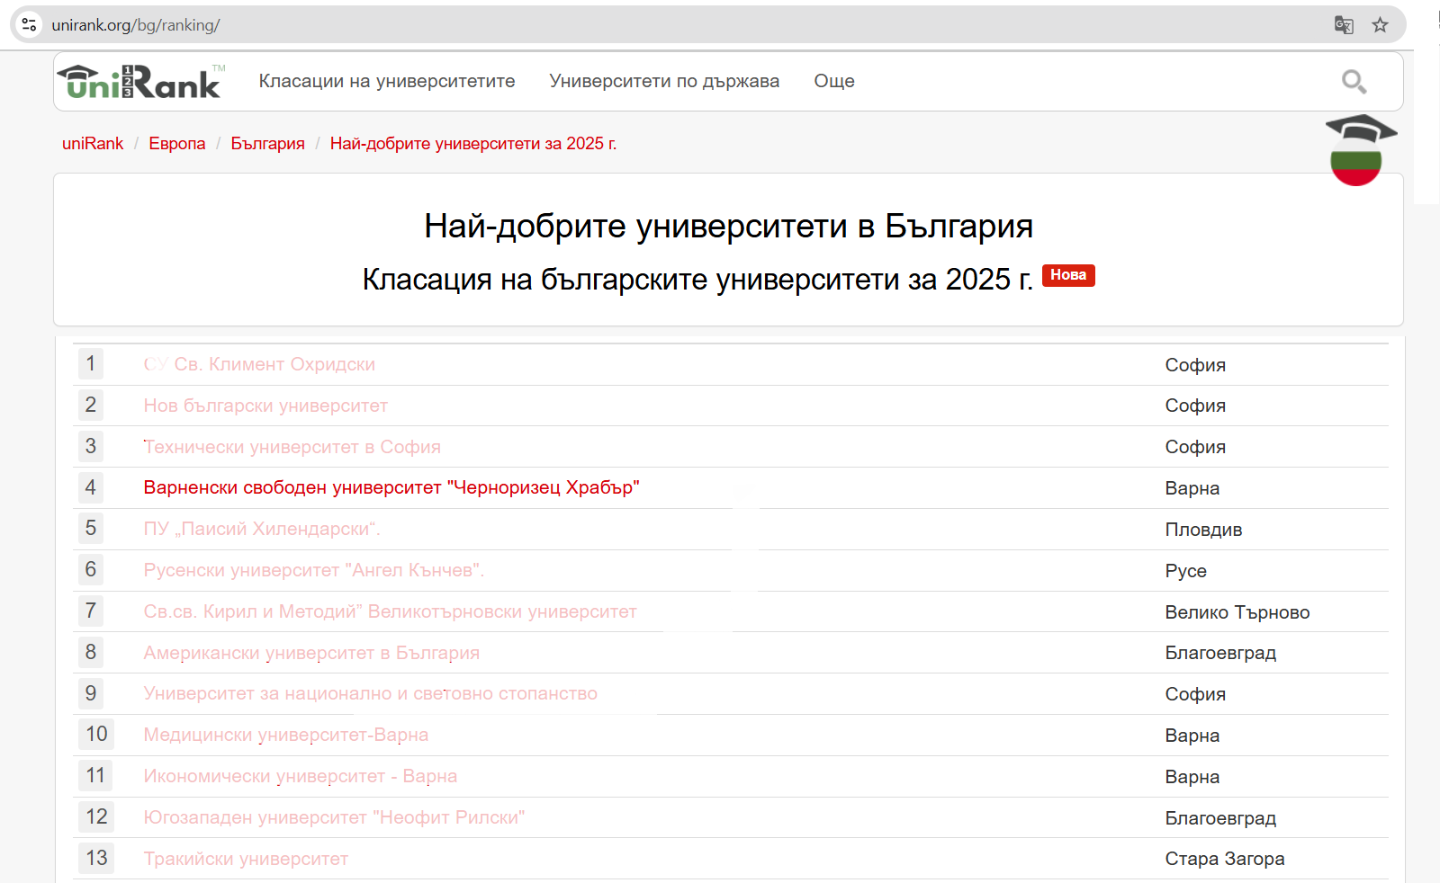This screenshot has width=1440, height=883.
Task: Open Югозападен университет 'Неофит Рилски' link
Action: coord(334,818)
